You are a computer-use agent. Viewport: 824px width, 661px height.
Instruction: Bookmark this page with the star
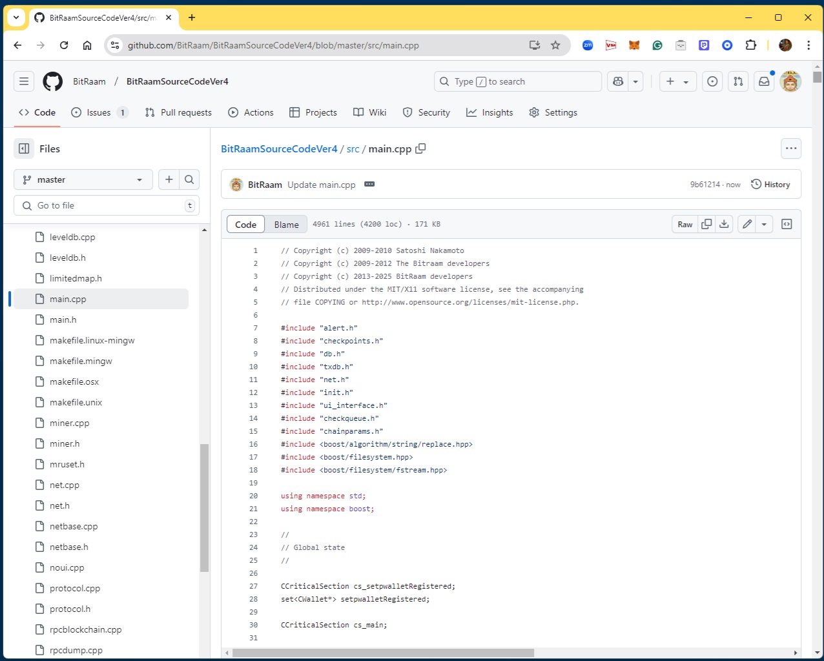(555, 45)
